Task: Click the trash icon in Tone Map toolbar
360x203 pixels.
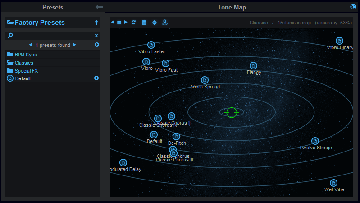Action: 144,23
